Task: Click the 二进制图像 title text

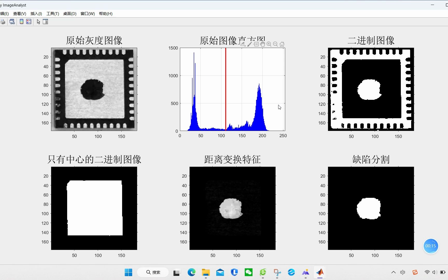Action: (371, 40)
